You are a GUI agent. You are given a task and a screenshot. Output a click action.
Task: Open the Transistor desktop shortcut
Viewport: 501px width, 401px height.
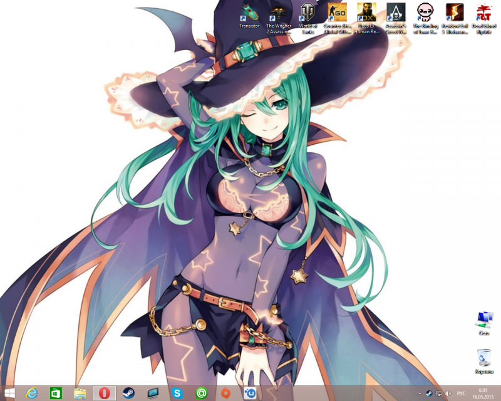[x=249, y=17]
